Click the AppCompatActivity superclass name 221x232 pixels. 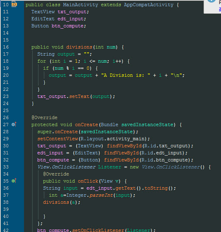(x=149, y=5)
